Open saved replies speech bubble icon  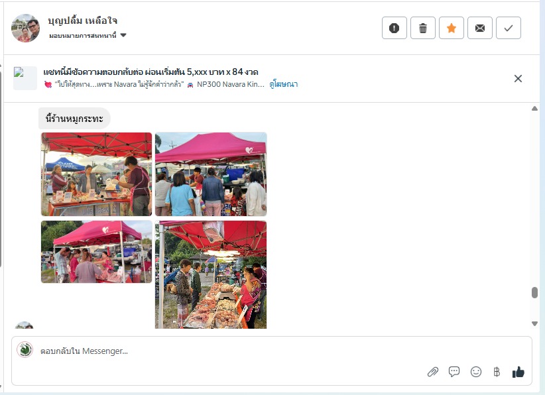coord(454,372)
